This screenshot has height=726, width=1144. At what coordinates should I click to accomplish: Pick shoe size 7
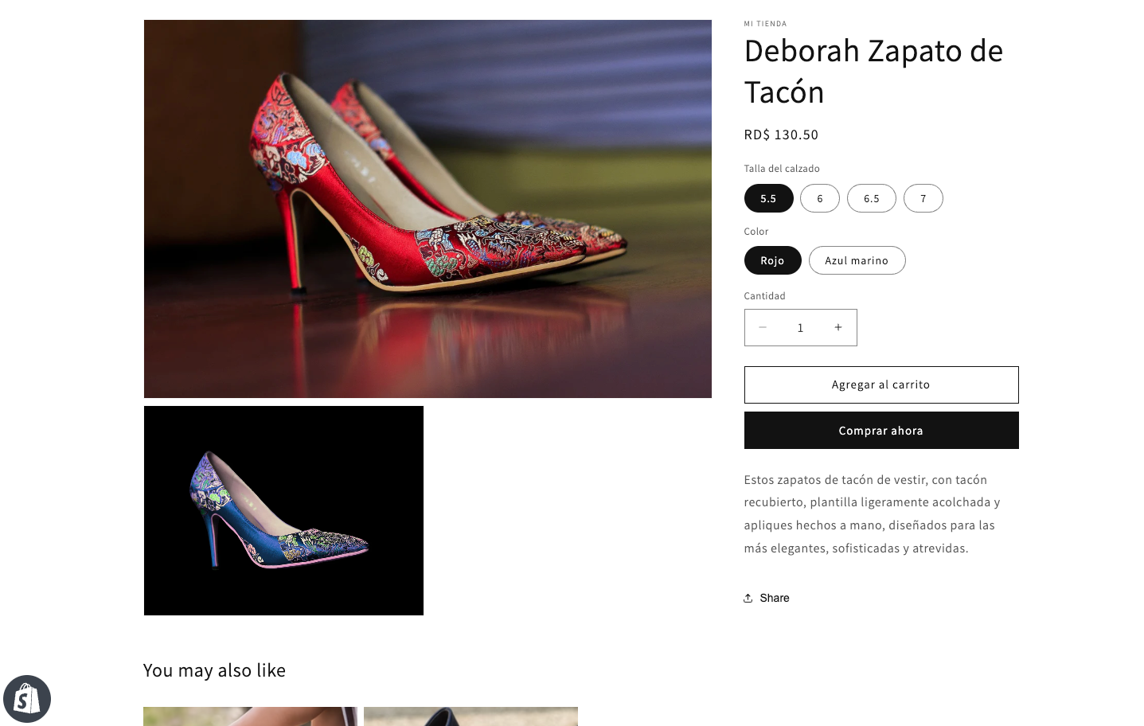point(923,198)
